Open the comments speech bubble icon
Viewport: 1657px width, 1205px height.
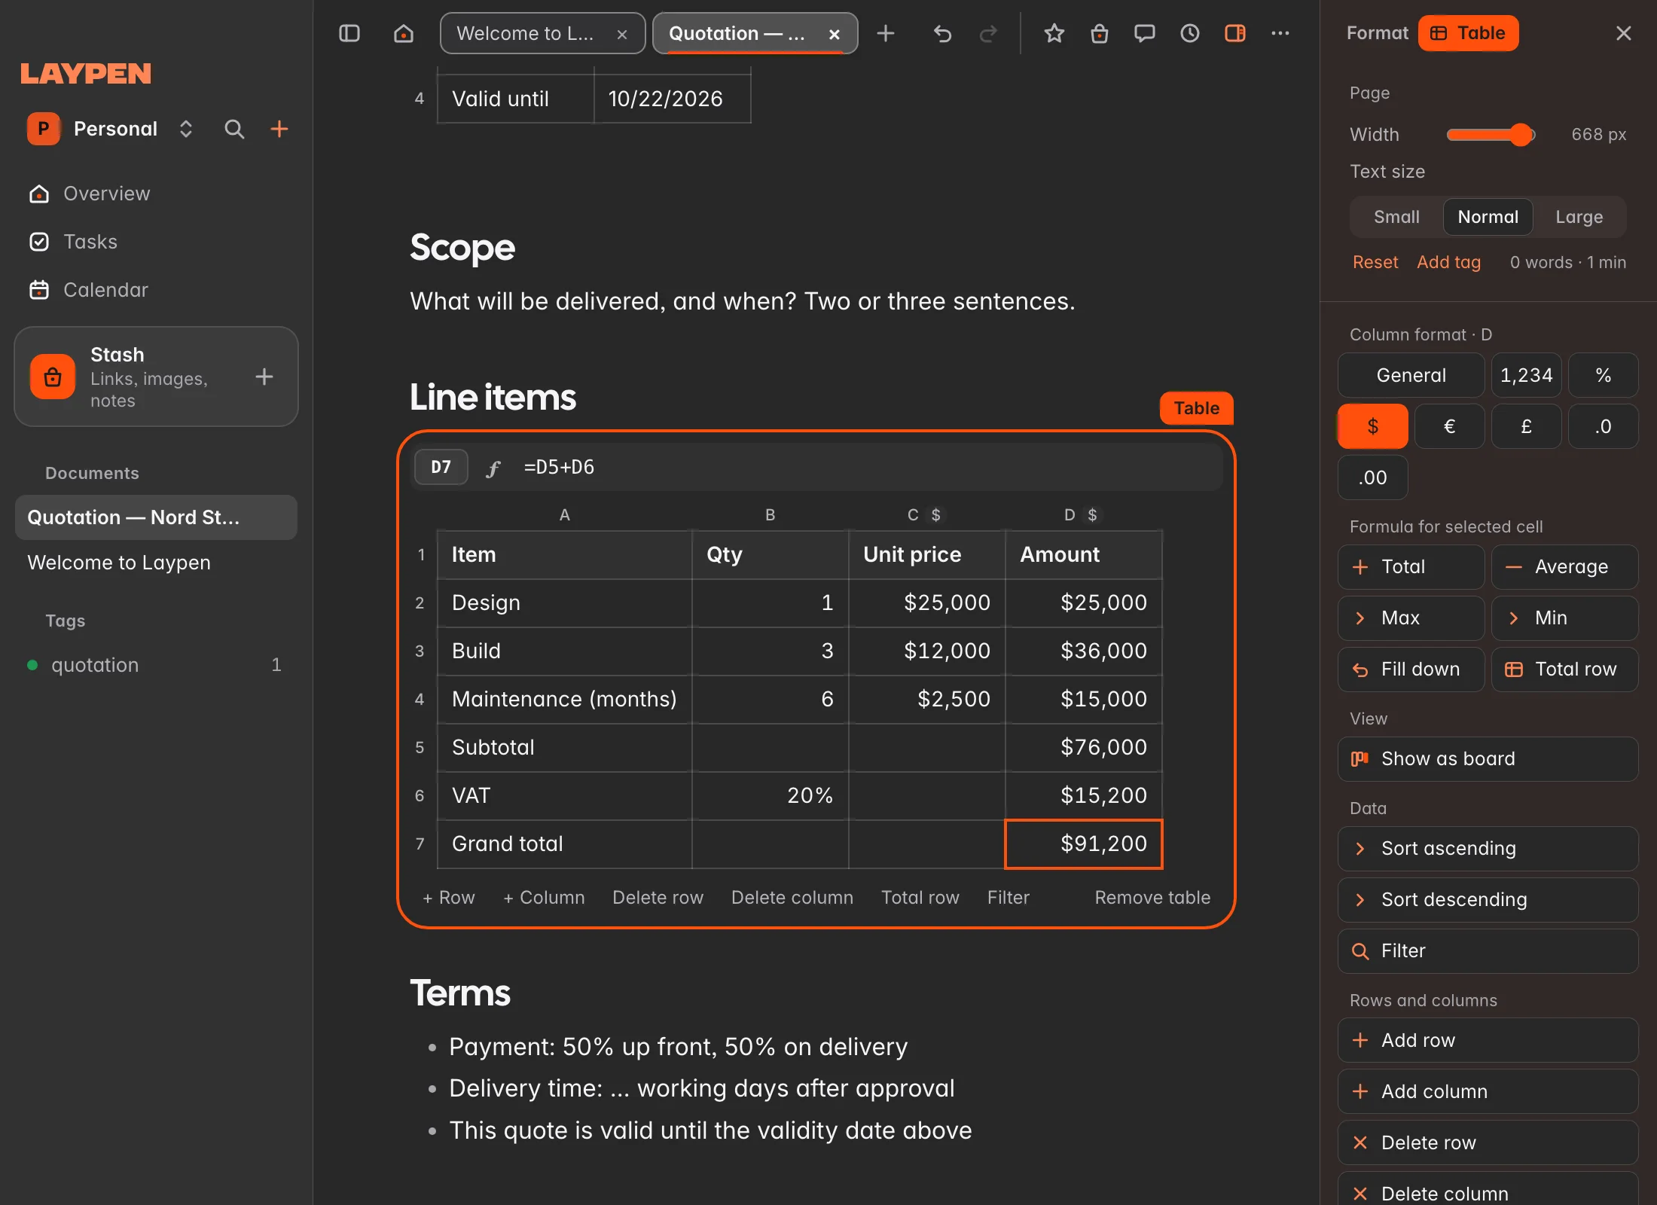click(x=1145, y=33)
